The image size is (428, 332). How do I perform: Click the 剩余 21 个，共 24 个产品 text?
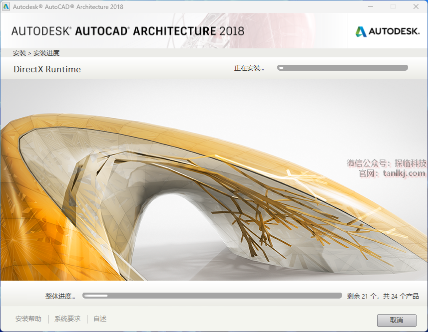383,296
